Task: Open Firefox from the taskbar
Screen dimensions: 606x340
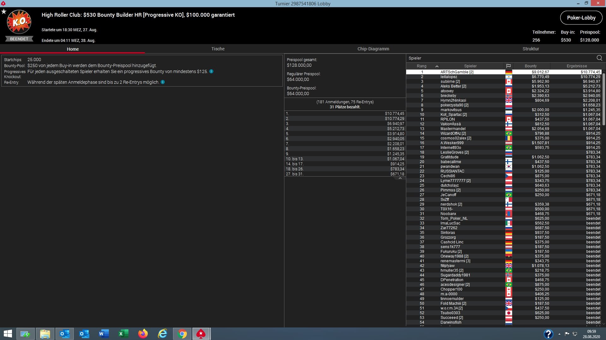Action: tap(143, 334)
